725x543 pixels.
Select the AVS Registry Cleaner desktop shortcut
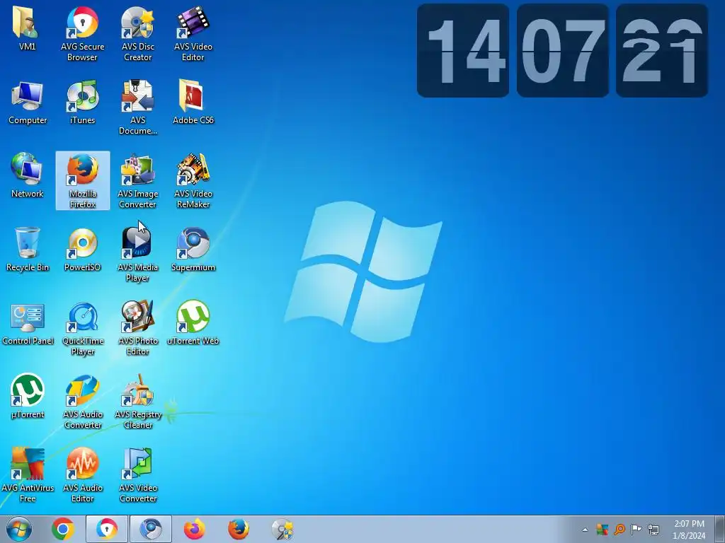138,402
